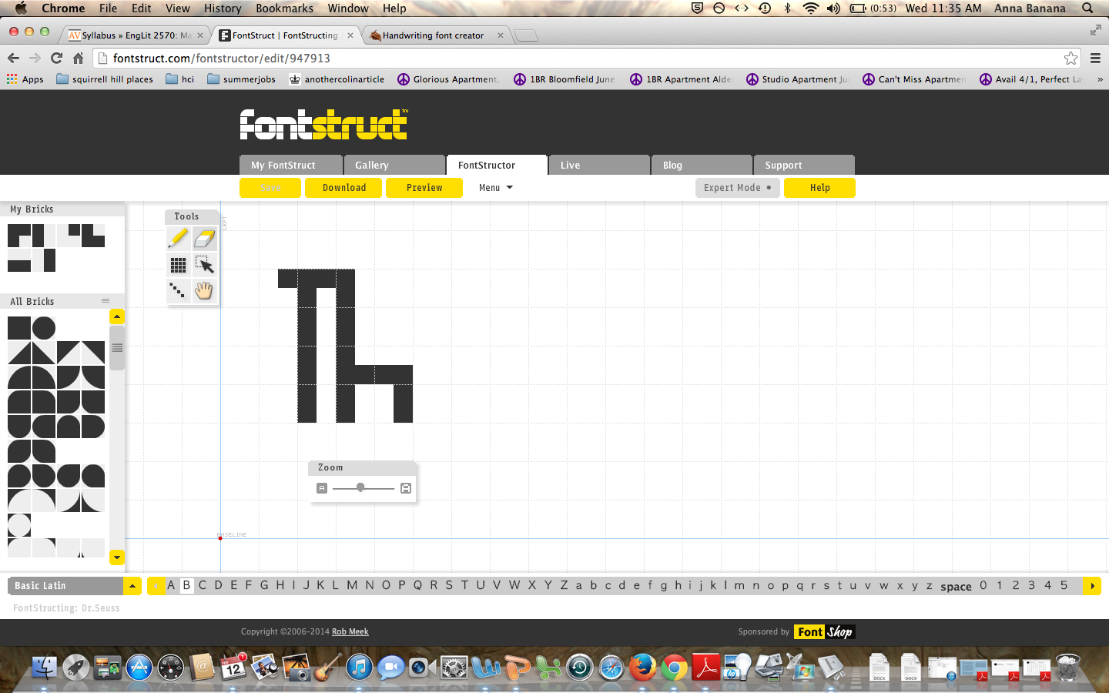Expand the Basic Latin character set dropdown
The height and width of the screenshot is (693, 1109).
[x=132, y=586]
